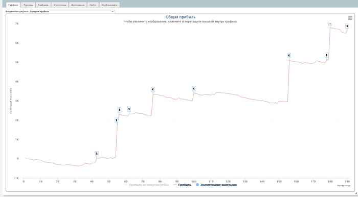
Task: Click the 100 label on the horizontal axis
Action: click(194, 182)
